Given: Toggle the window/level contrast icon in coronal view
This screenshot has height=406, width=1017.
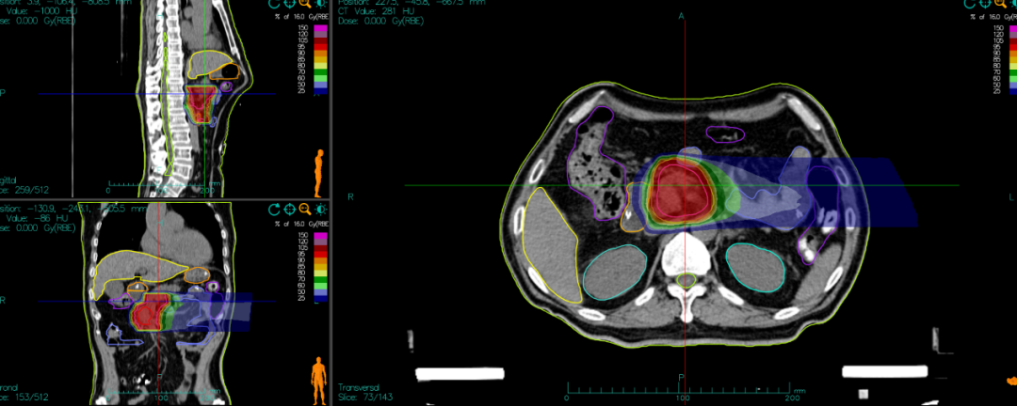Looking at the screenshot, I should click(x=320, y=209).
